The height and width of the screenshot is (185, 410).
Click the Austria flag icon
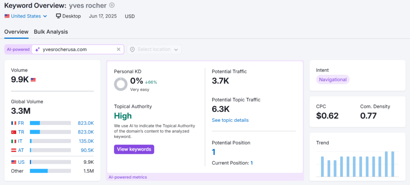click(14, 150)
